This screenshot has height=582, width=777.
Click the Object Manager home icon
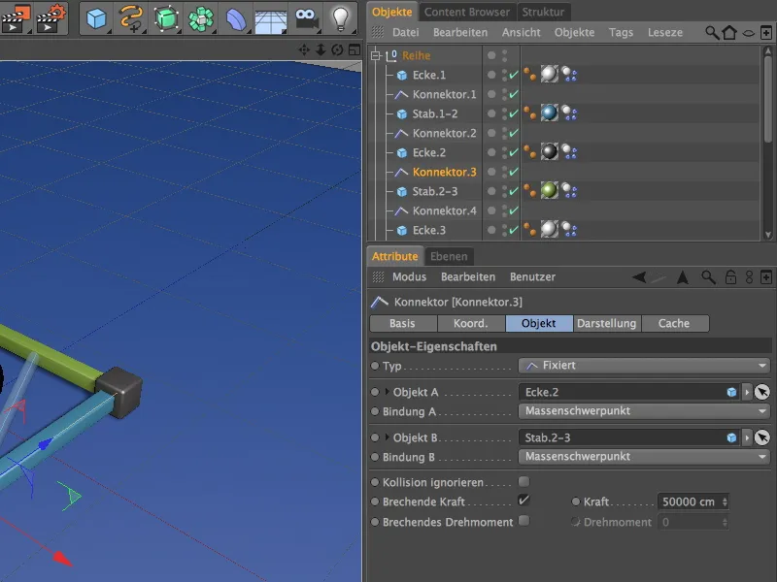pyautogui.click(x=729, y=33)
